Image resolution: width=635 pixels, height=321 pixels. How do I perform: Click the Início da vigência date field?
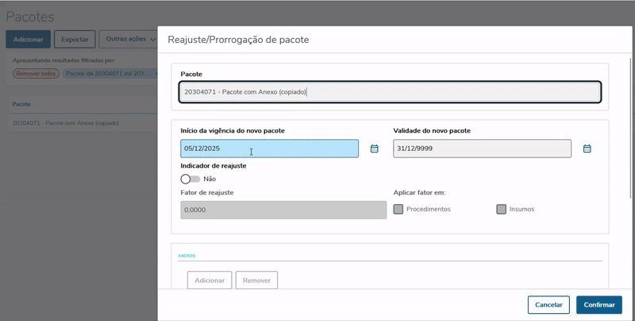tap(269, 149)
